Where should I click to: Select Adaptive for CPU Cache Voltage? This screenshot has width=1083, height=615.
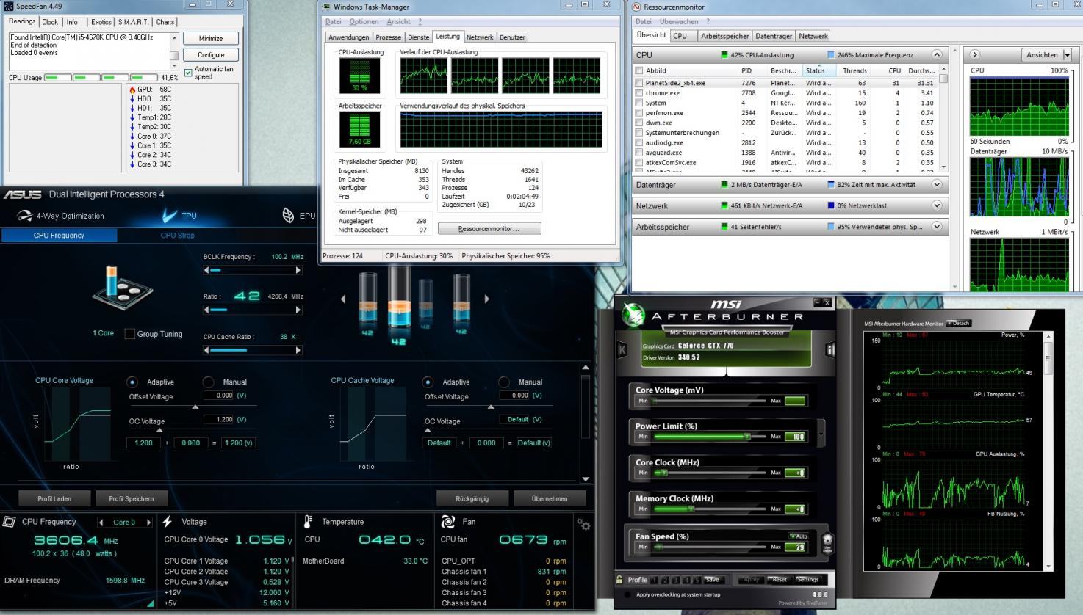coord(428,382)
